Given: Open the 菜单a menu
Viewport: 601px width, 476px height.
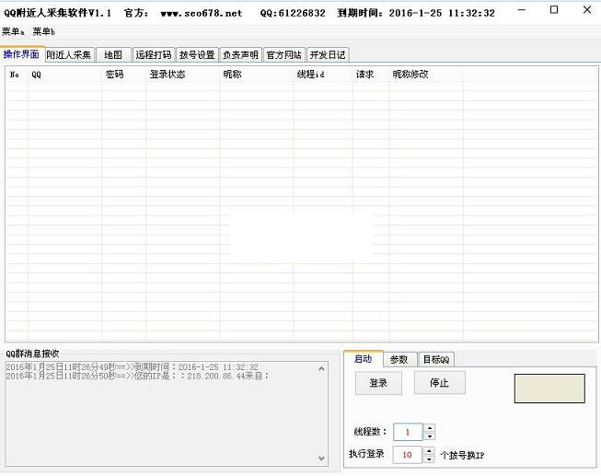Looking at the screenshot, I should pos(13,31).
